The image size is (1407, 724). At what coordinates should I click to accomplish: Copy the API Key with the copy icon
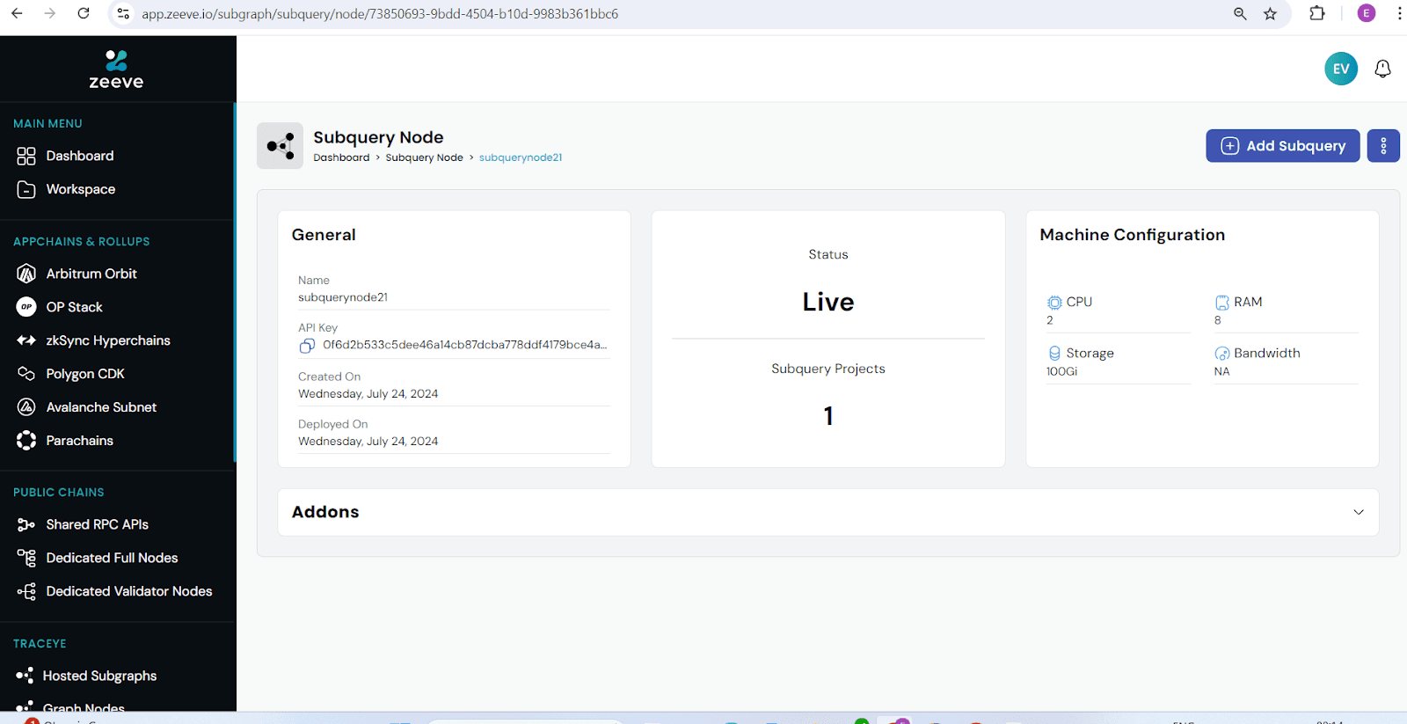click(x=307, y=346)
